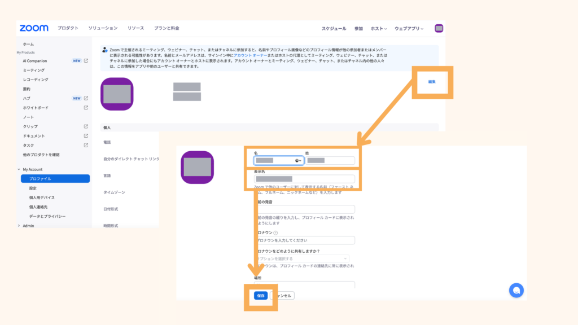Collapse the My Account section
The image size is (578, 325).
pyautogui.click(x=19, y=169)
